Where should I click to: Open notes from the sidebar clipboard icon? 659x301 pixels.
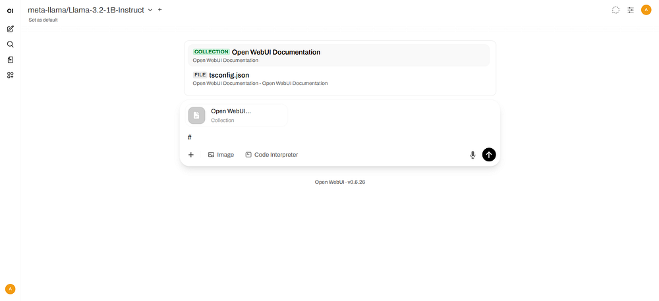pyautogui.click(x=10, y=59)
